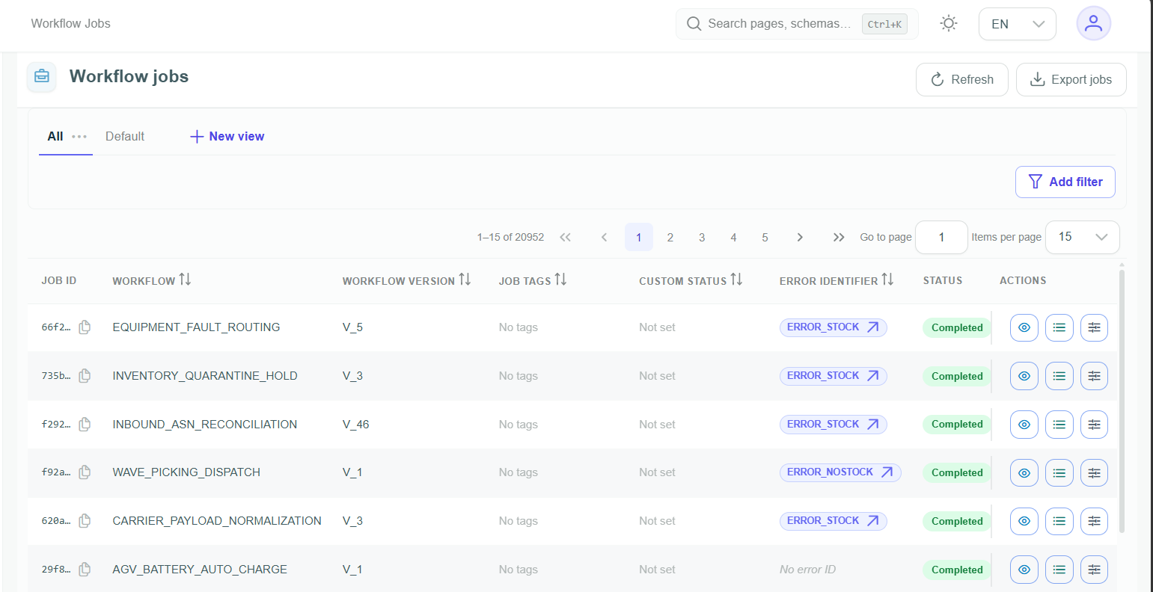View the WAVE_PICKING_DISPATCH job via eye icon

(1024, 473)
